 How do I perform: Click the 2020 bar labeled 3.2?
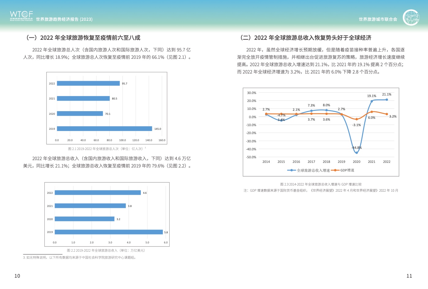[x=84, y=219]
